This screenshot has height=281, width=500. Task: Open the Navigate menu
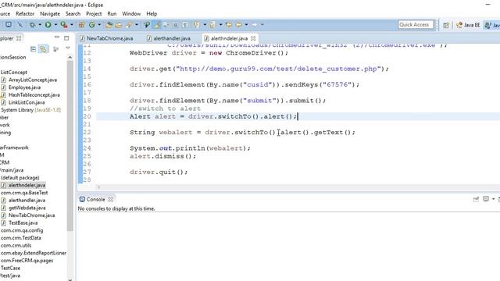[50, 14]
